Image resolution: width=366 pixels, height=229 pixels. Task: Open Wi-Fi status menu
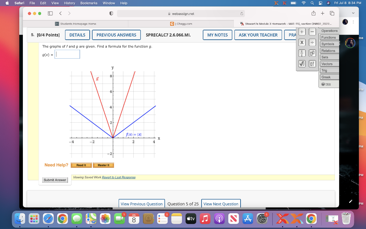pos(304,3)
